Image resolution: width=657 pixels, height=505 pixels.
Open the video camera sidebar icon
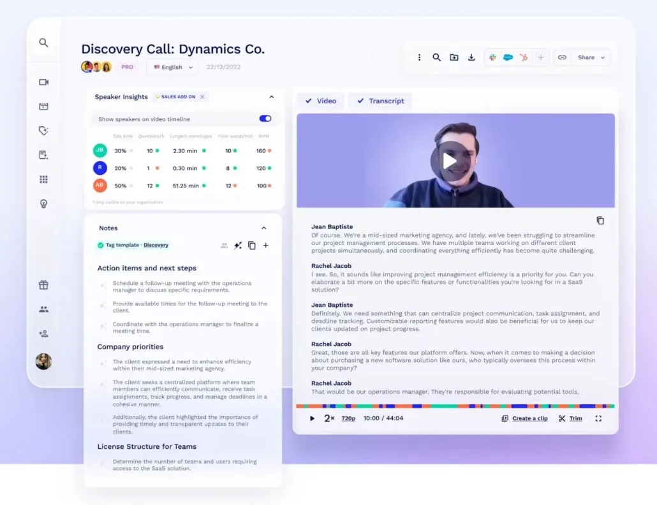[43, 82]
